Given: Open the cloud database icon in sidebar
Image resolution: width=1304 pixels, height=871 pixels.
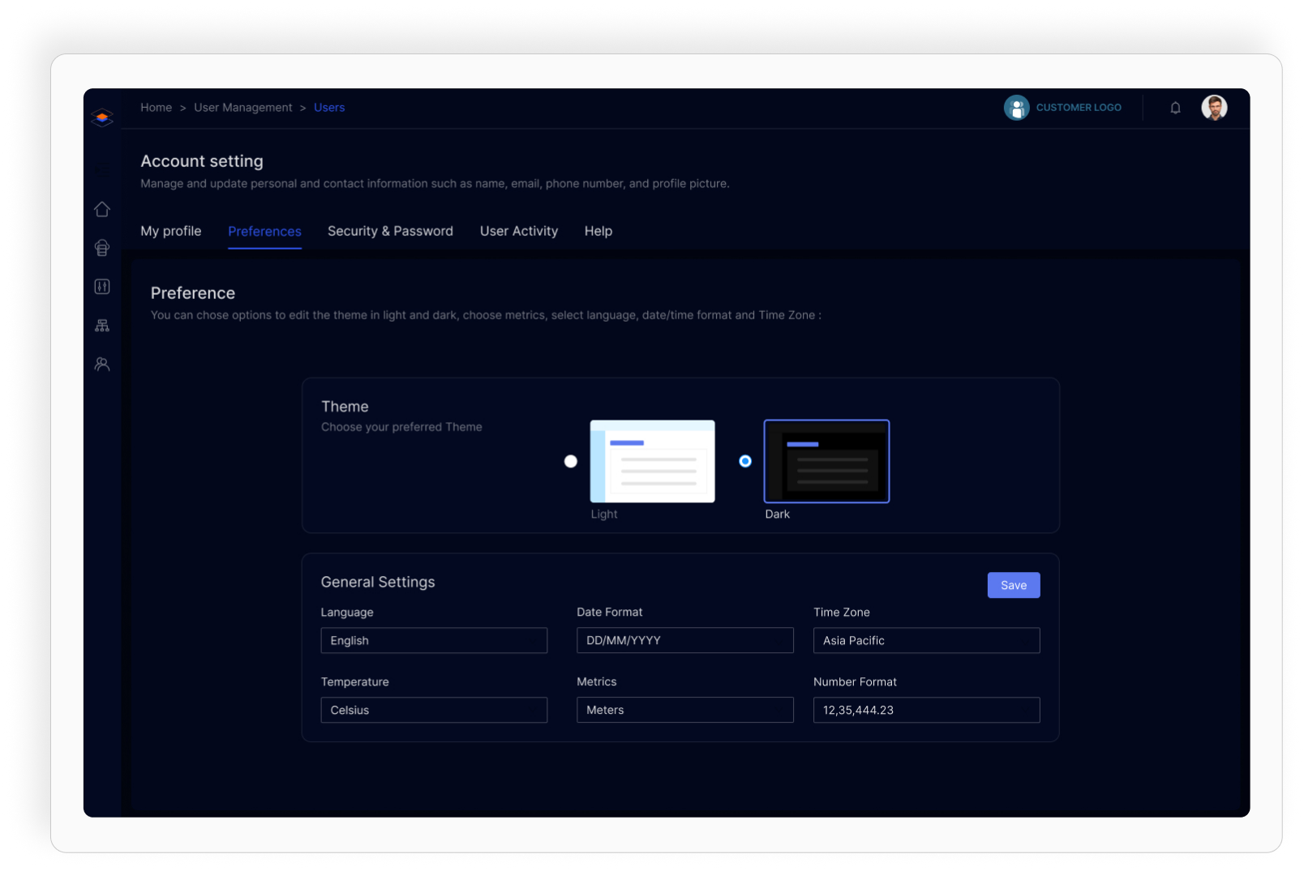Looking at the screenshot, I should click(102, 248).
